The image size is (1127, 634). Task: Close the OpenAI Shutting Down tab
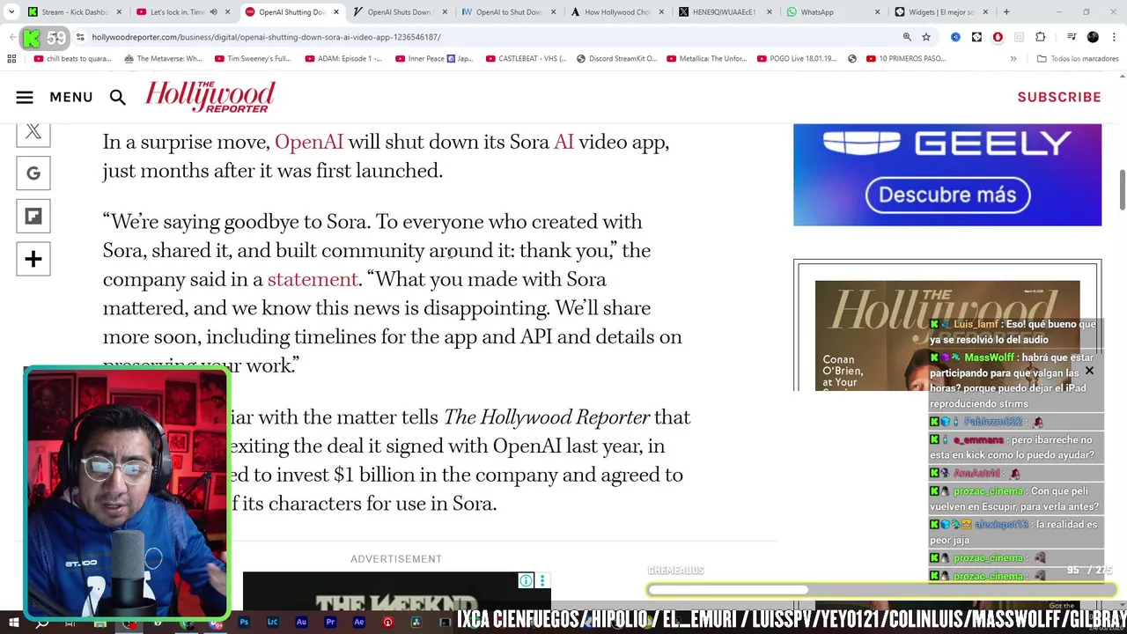click(x=335, y=12)
